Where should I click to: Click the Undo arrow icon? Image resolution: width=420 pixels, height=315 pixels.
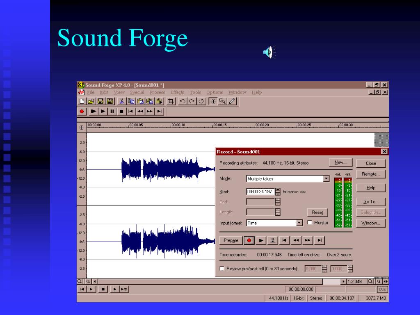point(183,101)
